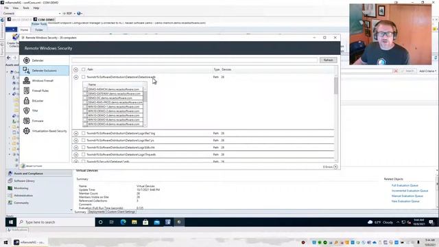439x247 pixels.
Task: Click the inner Windows Start button
Action: pos(11,222)
